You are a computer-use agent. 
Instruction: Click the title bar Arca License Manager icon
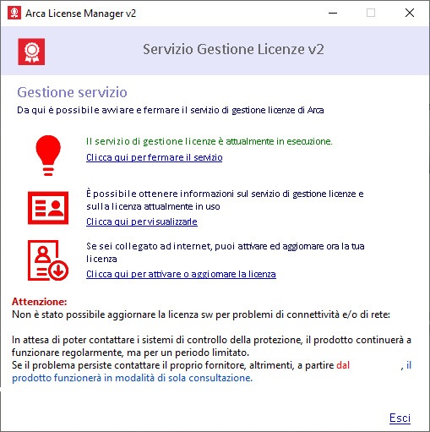(x=14, y=13)
